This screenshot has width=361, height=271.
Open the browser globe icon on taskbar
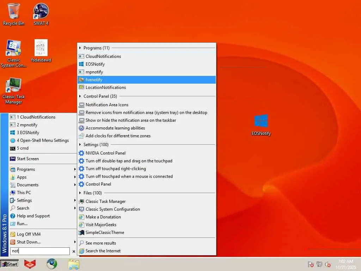[52, 264]
